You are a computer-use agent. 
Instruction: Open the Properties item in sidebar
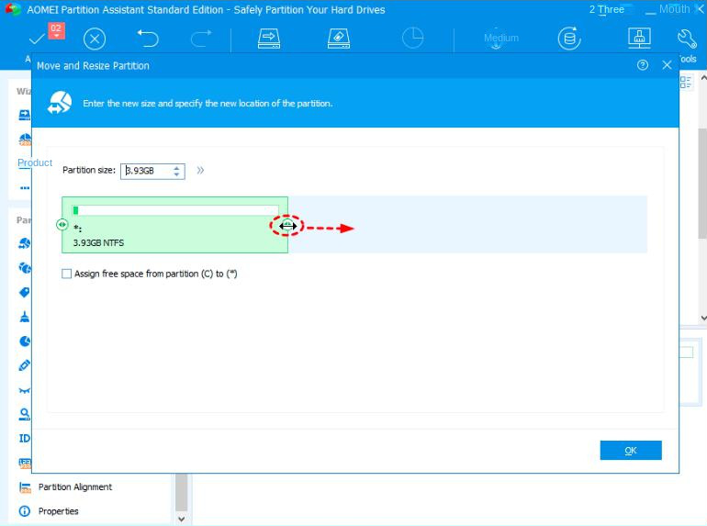[58, 511]
